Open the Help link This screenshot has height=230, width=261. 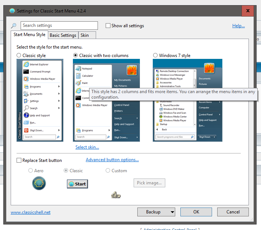point(239,26)
